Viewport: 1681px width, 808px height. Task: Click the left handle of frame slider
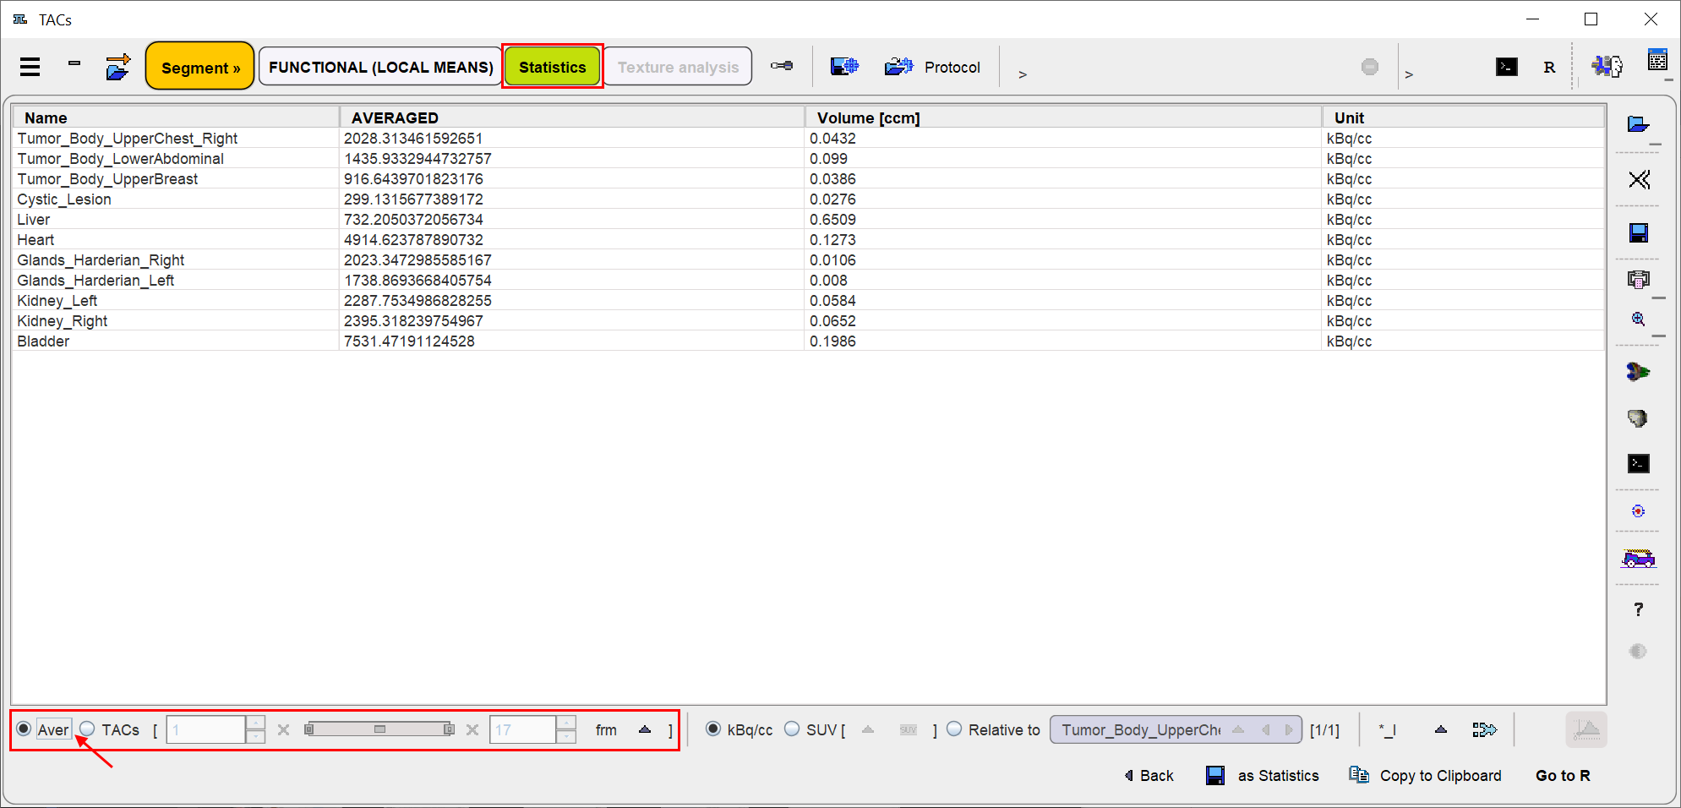click(309, 729)
